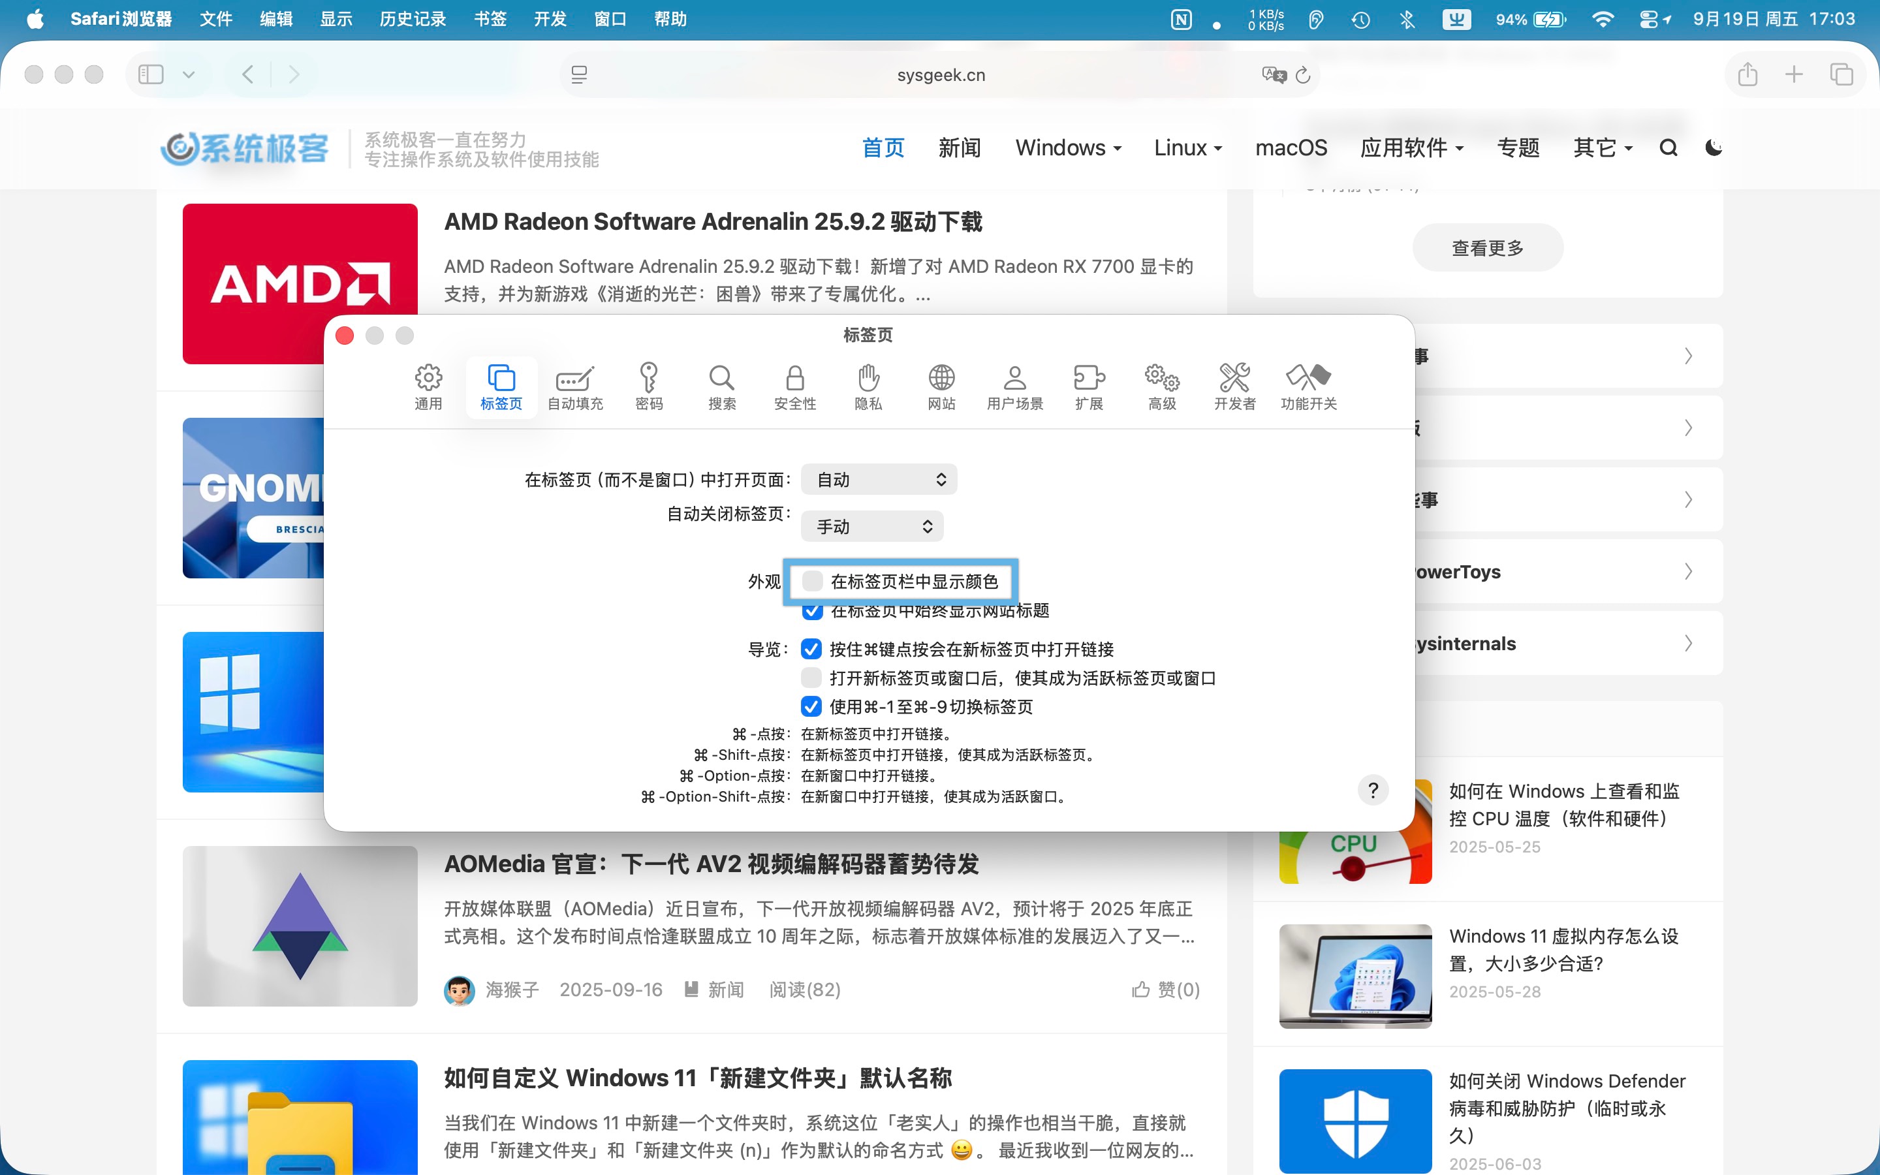Open a new tab with plus icon
This screenshot has height=1175, width=1880.
pyautogui.click(x=1794, y=74)
